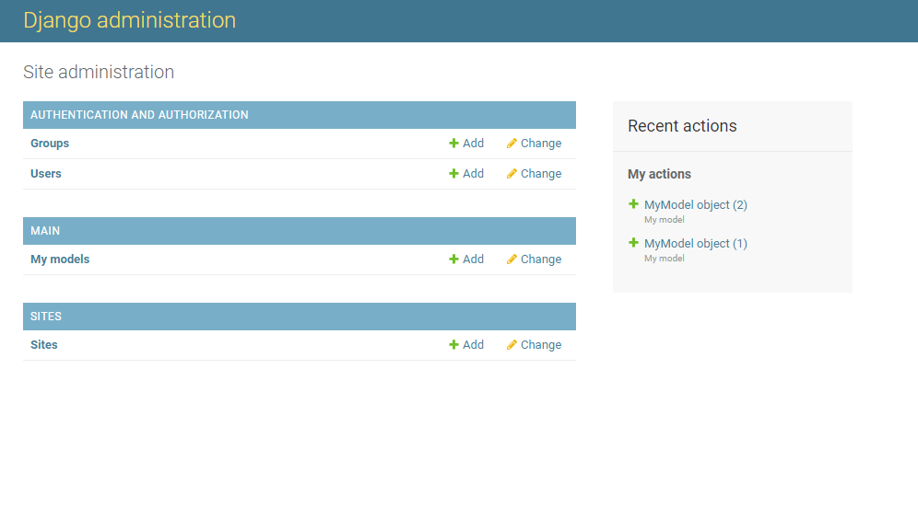Open MyModel object (2) recent action
Screen dimensions: 918x519
click(x=696, y=205)
